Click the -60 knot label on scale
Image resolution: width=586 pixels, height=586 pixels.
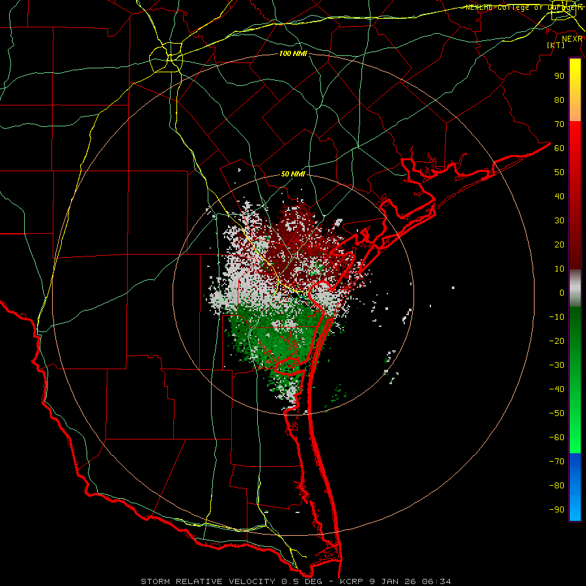[x=557, y=438]
